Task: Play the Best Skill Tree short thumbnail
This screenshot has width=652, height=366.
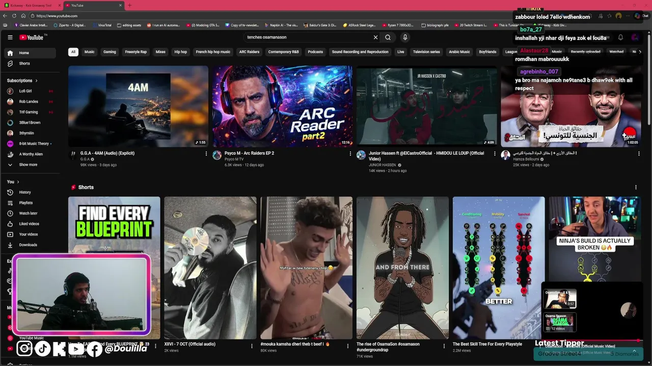Action: tap(498, 268)
